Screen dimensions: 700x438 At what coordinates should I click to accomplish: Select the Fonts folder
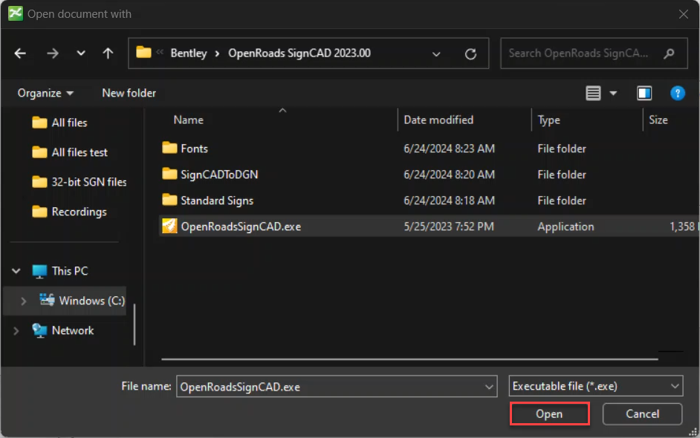[194, 148]
